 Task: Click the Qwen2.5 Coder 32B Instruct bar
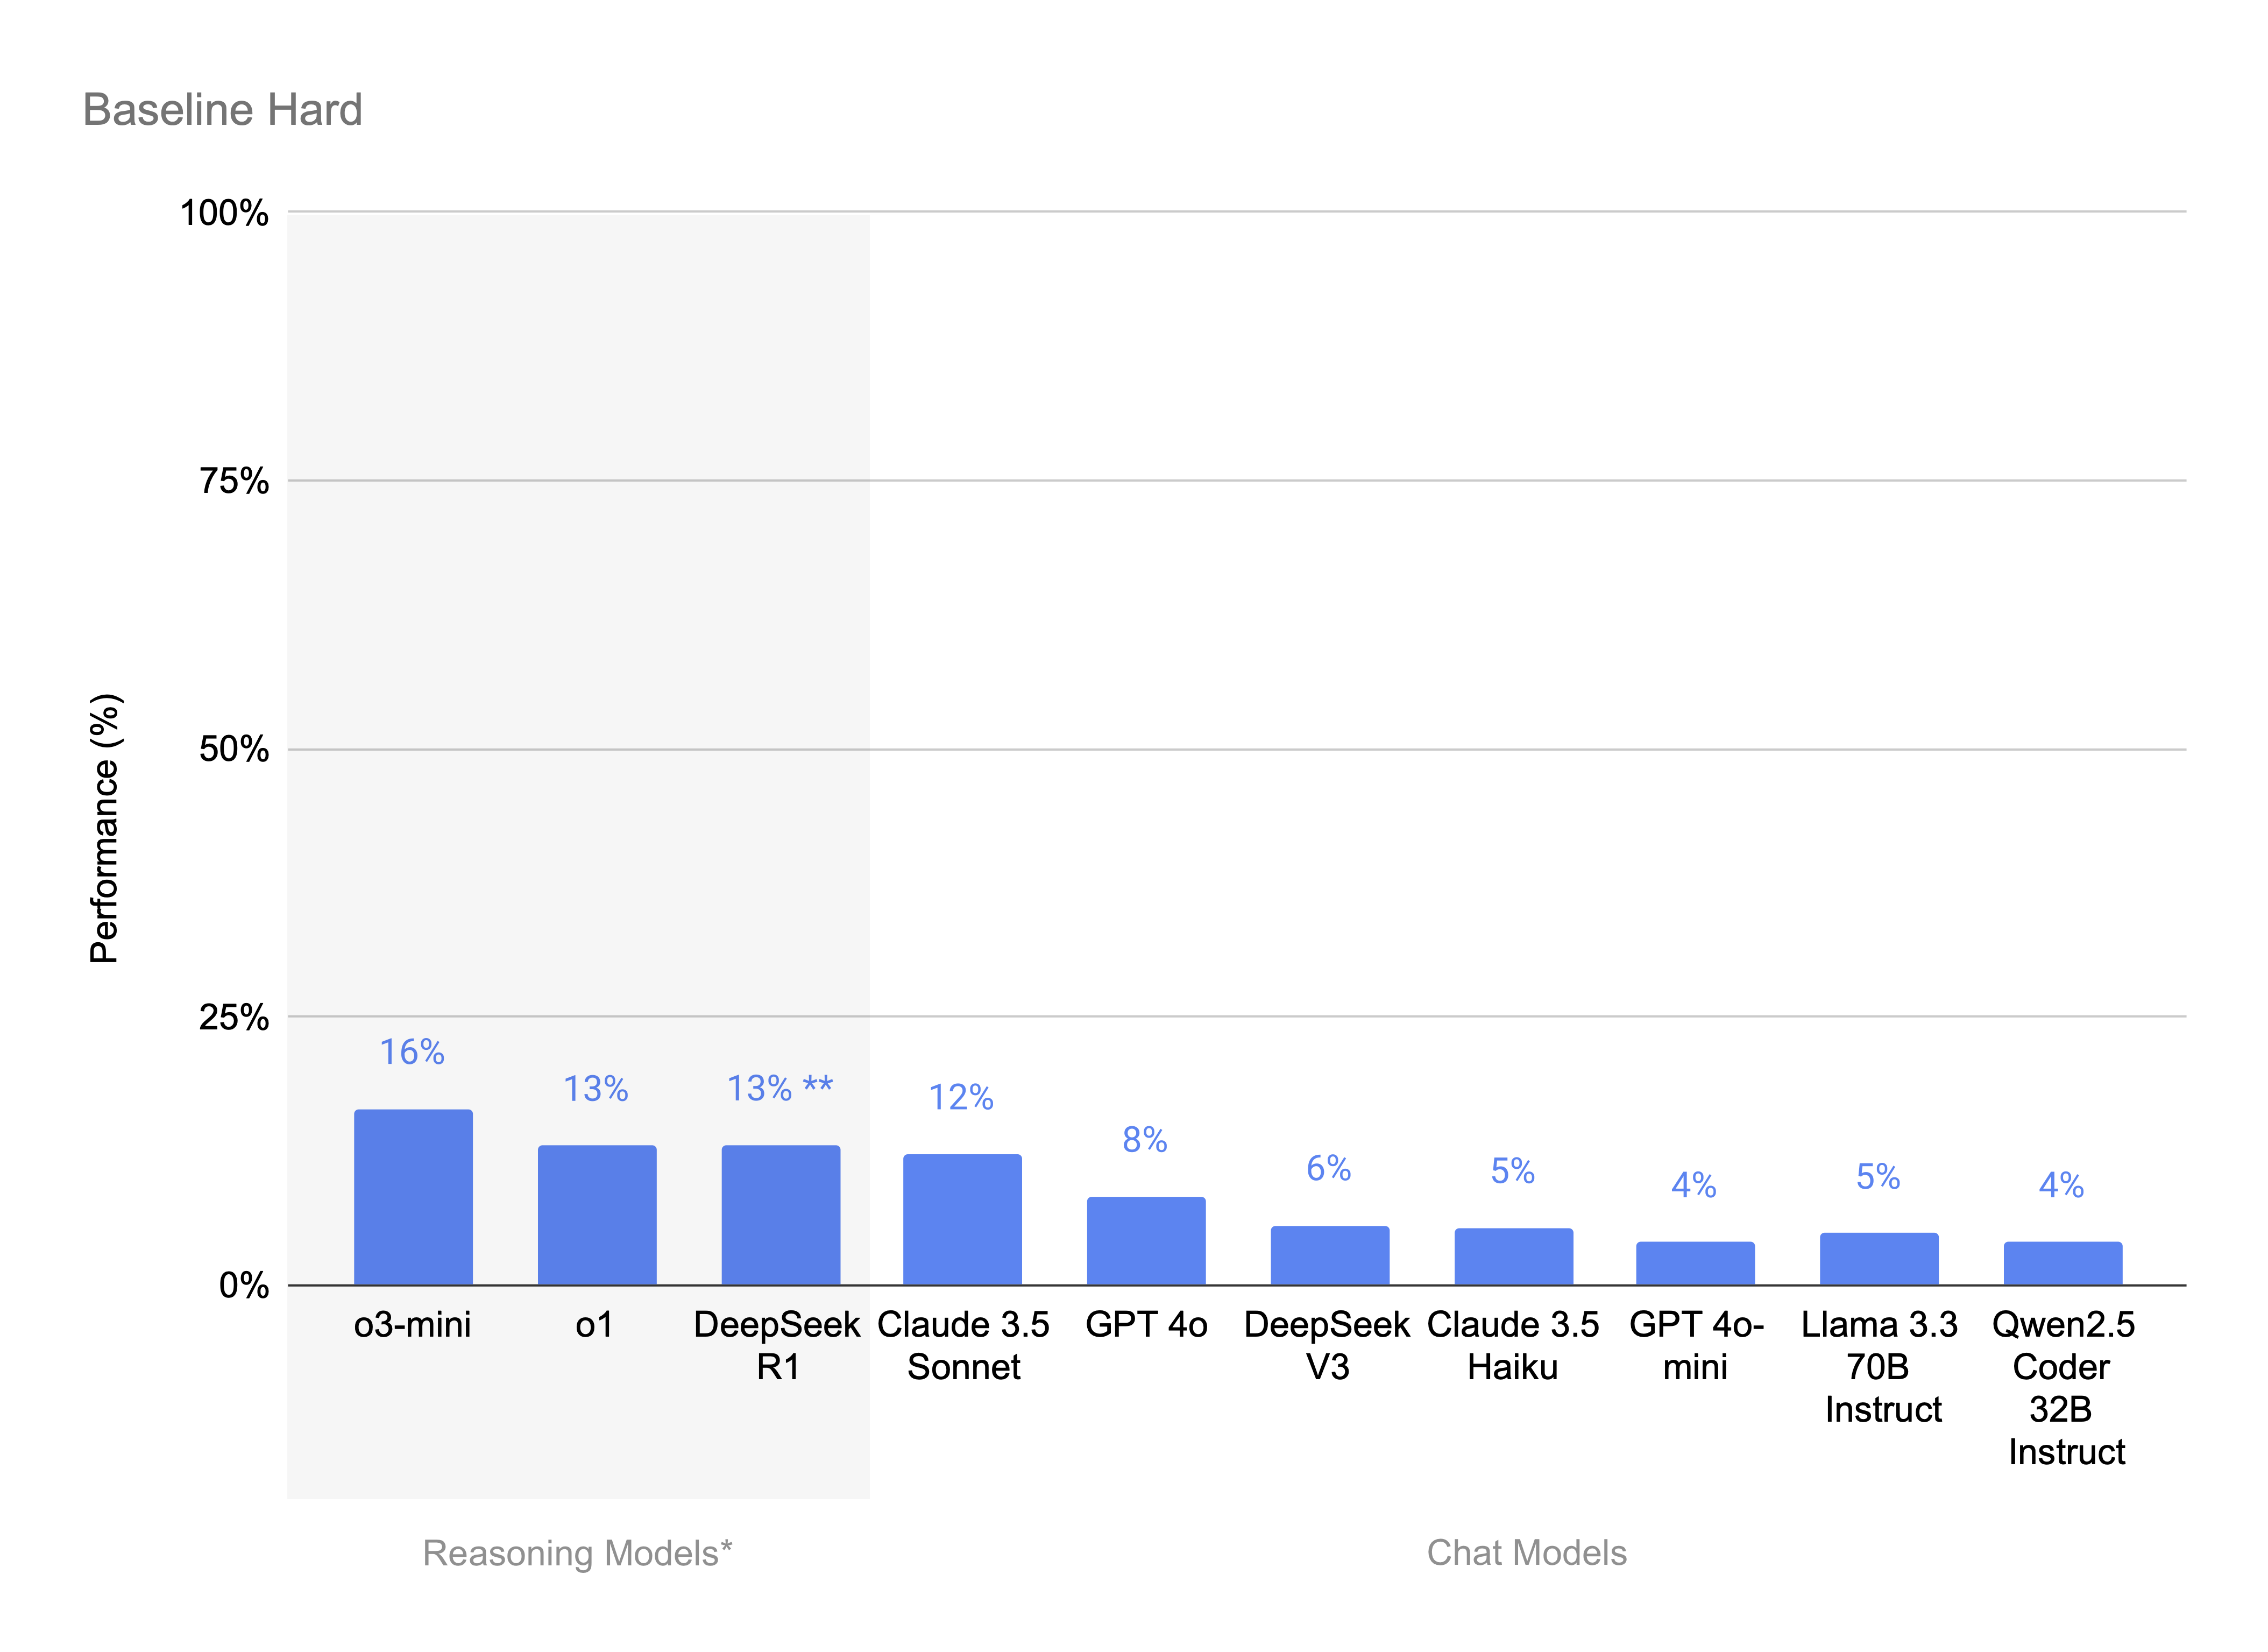coord(2063,1264)
